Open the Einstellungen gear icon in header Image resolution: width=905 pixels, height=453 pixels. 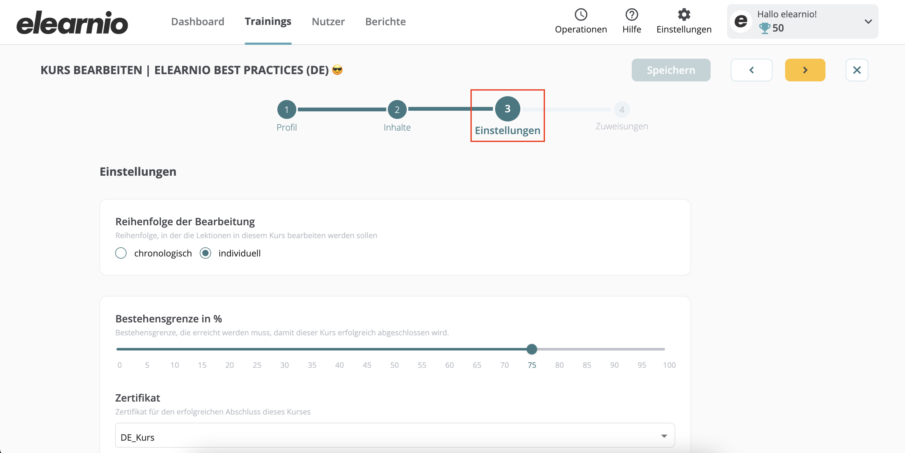pos(684,15)
